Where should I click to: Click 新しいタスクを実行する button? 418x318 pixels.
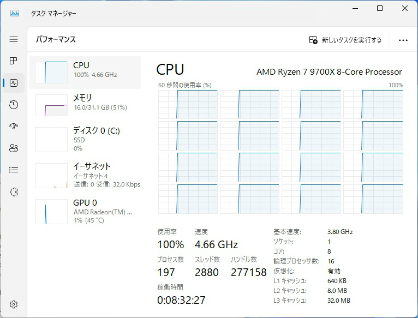click(345, 40)
